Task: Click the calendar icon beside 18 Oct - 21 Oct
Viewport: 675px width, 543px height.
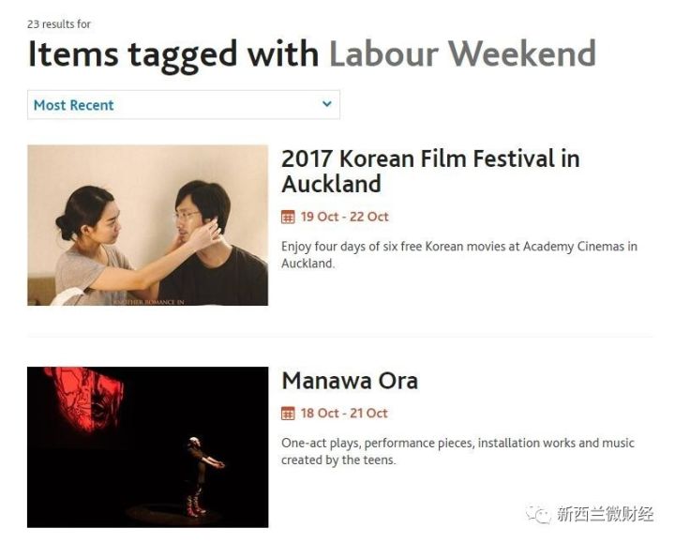Action: pyautogui.click(x=288, y=414)
